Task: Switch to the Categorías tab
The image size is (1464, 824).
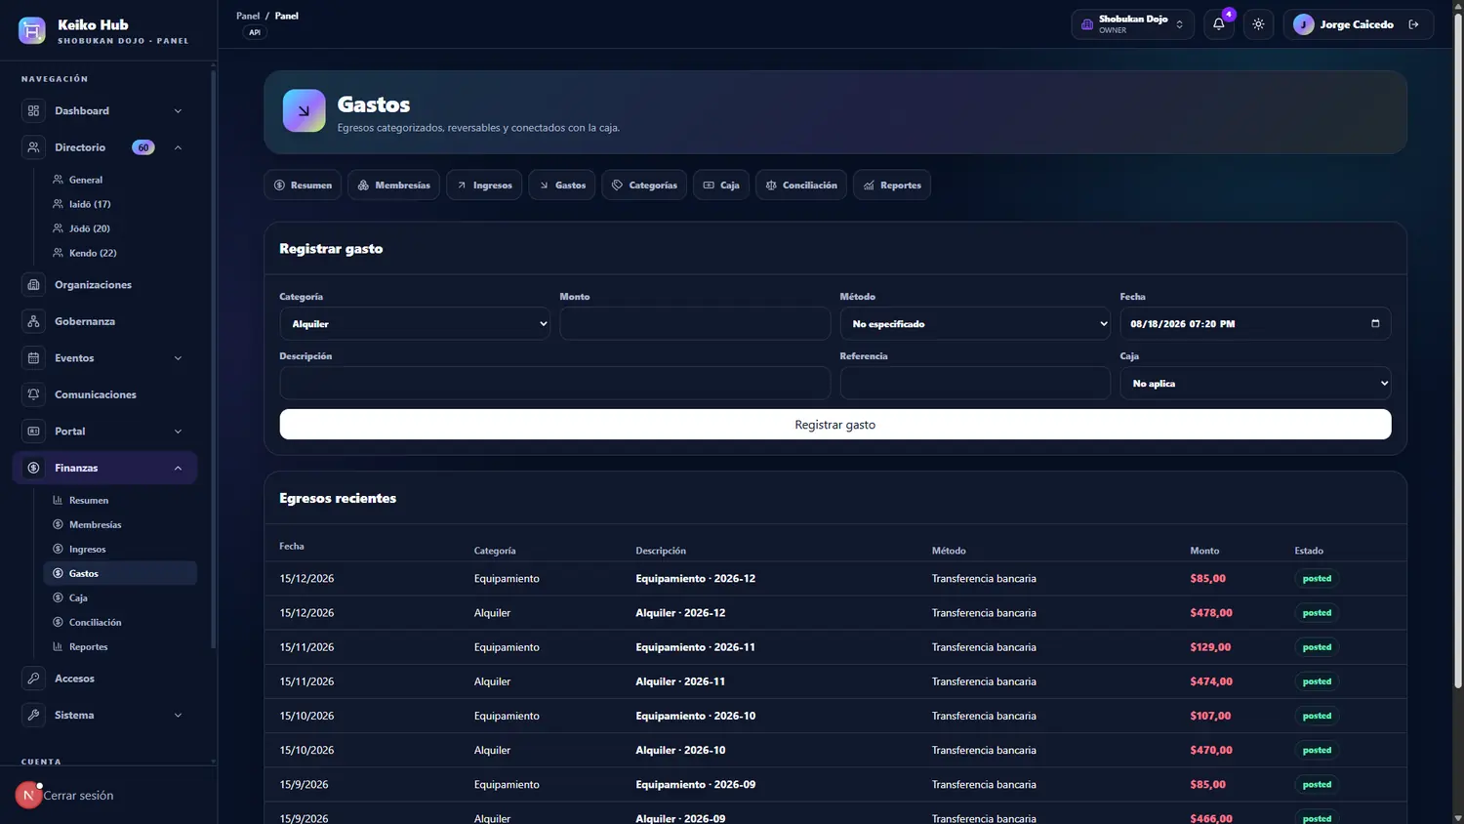Action: tap(644, 185)
